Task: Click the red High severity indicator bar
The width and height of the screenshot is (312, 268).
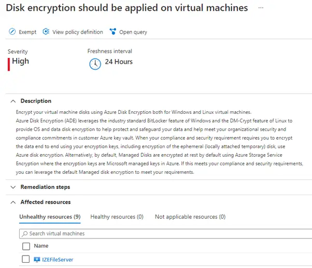Action: pos(9,63)
